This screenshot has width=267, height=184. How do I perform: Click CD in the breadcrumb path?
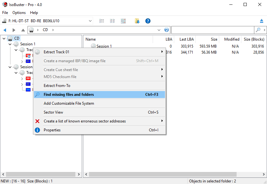(x=45, y=30)
